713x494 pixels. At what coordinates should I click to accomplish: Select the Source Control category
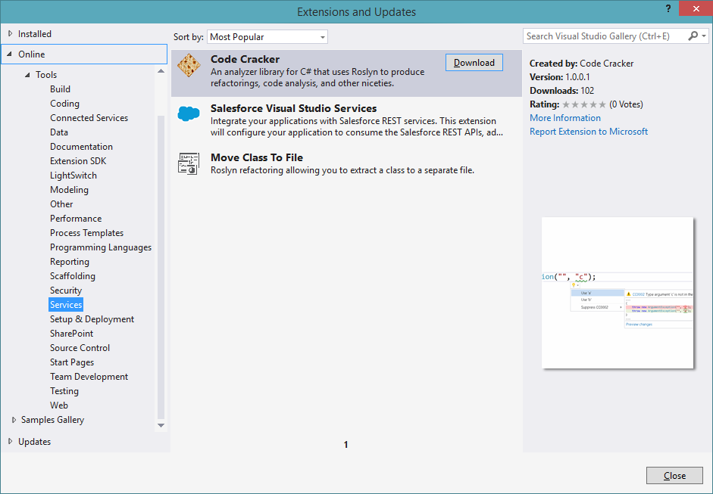tap(80, 348)
